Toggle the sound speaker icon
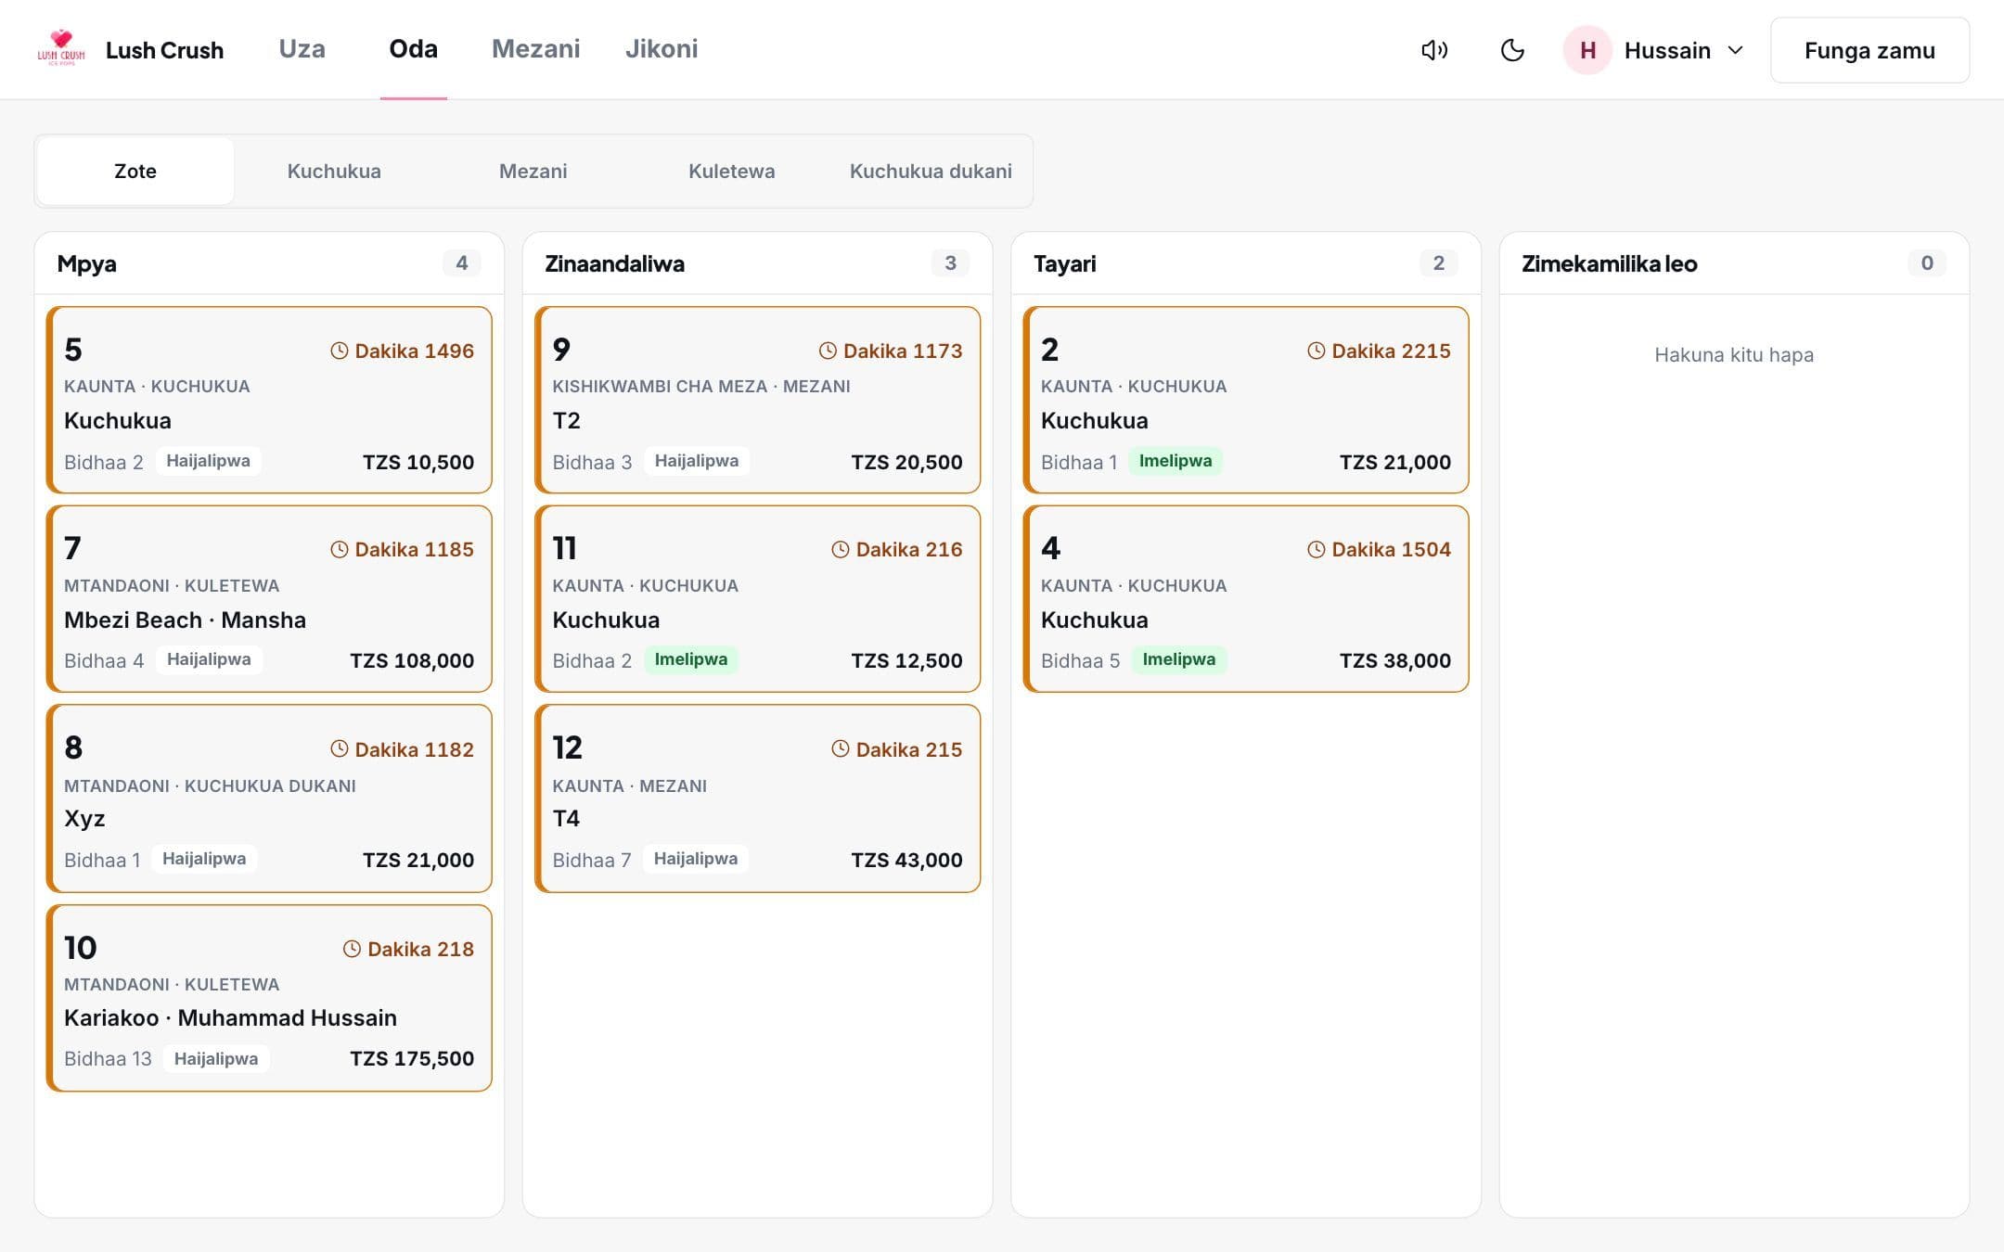 1434,50
